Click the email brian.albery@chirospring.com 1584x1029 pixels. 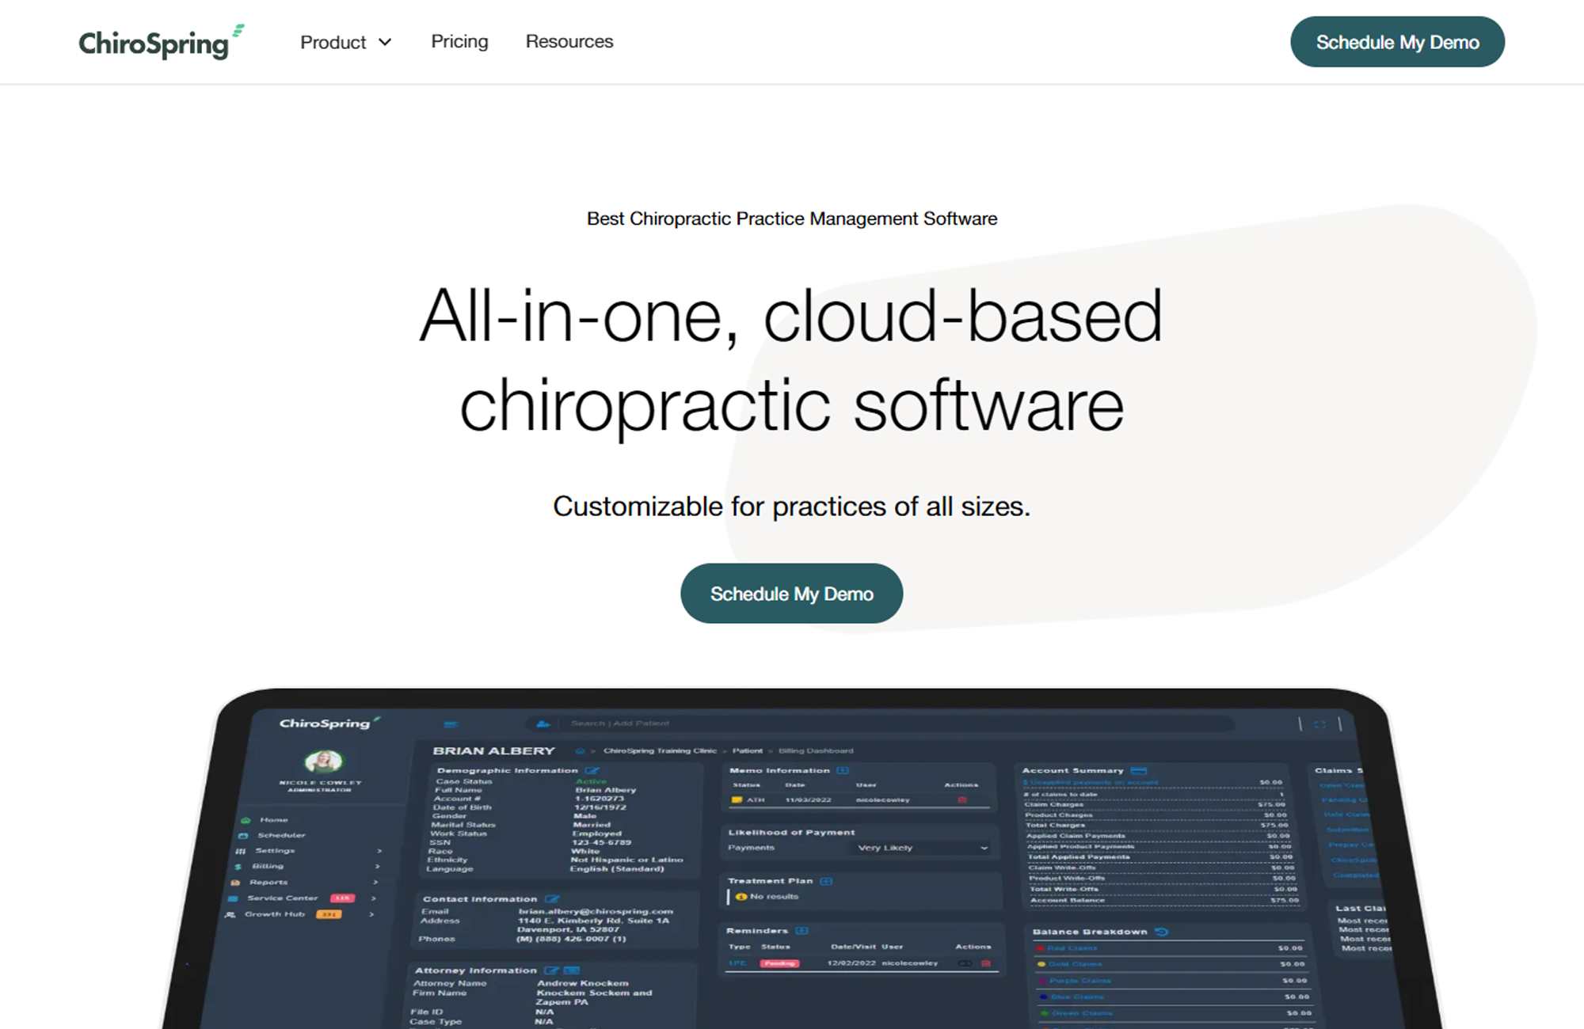click(x=596, y=911)
